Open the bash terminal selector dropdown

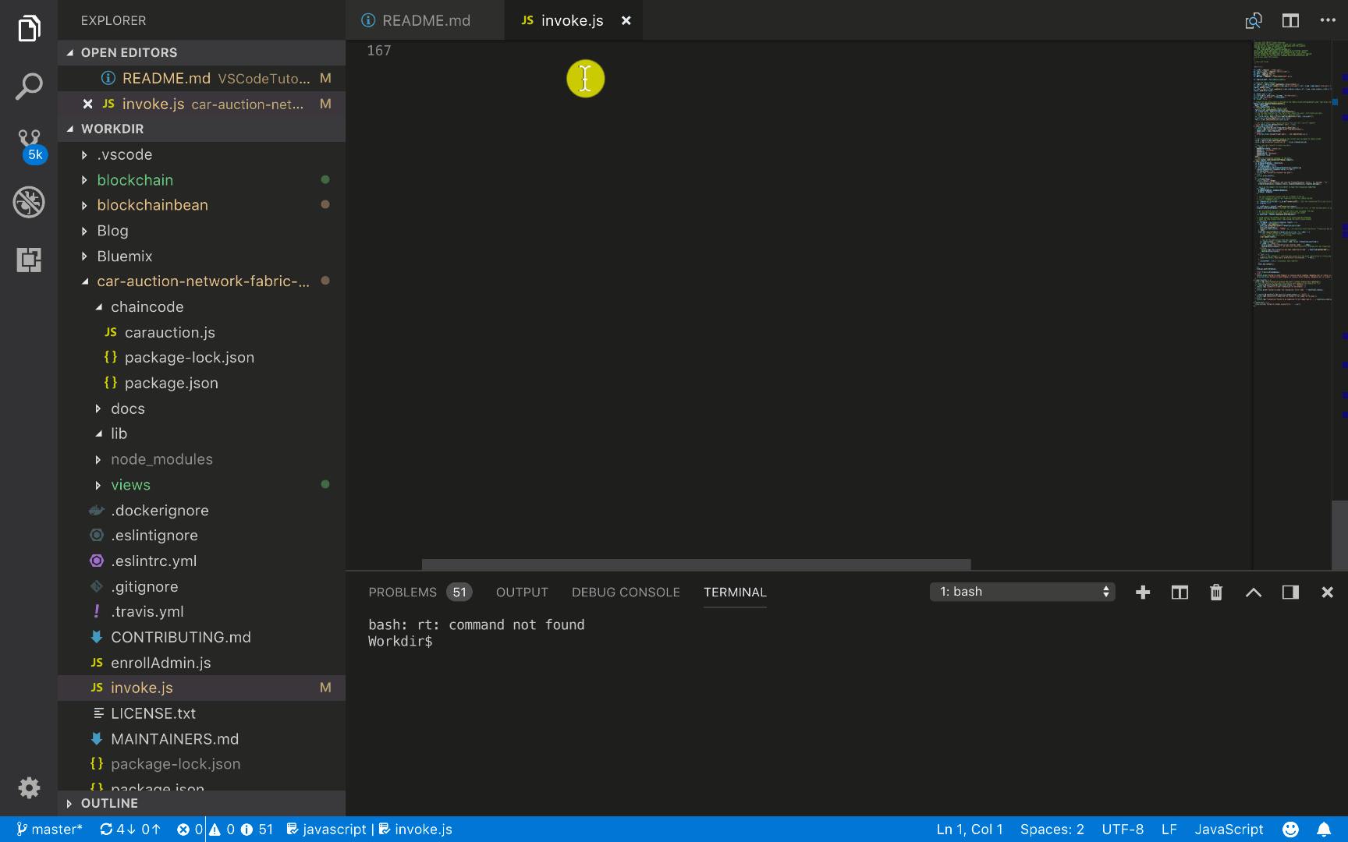pyautogui.click(x=1022, y=592)
